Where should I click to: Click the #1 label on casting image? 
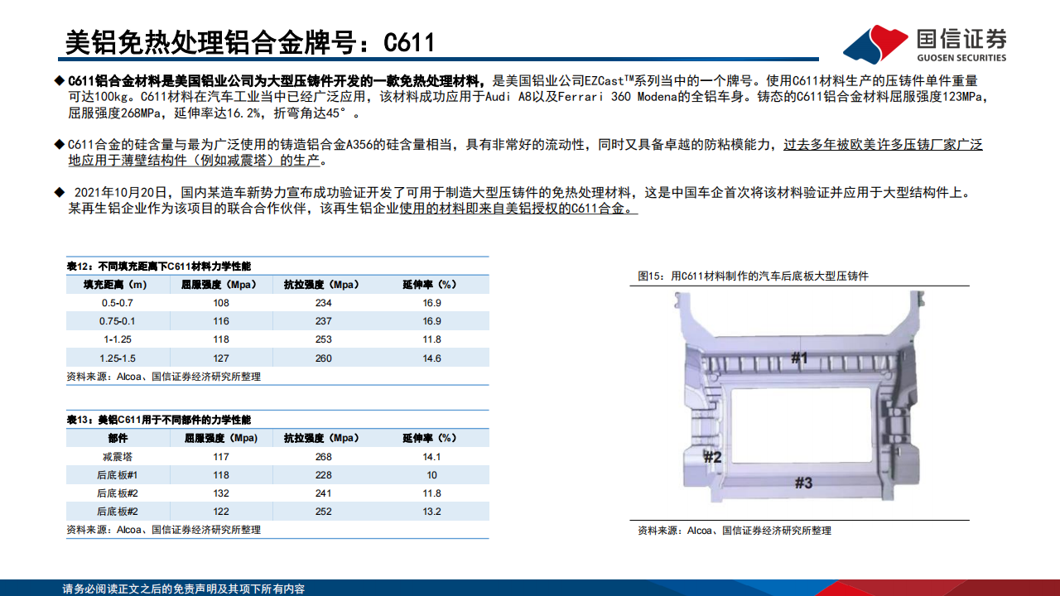(x=797, y=358)
